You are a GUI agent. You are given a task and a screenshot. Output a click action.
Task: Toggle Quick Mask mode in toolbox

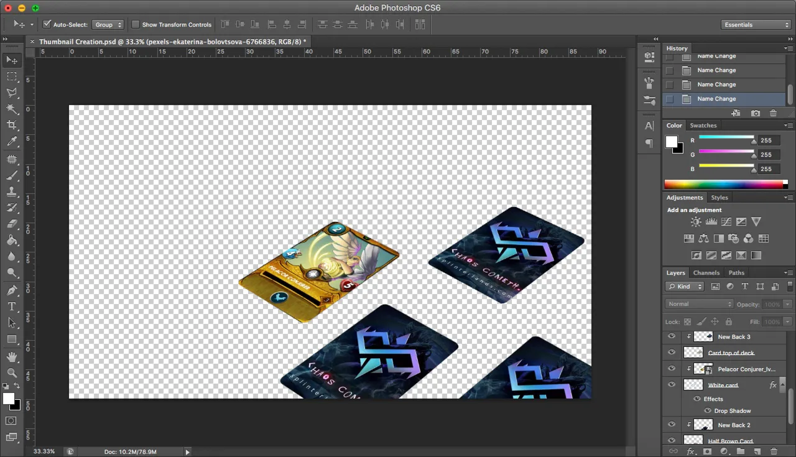point(12,421)
